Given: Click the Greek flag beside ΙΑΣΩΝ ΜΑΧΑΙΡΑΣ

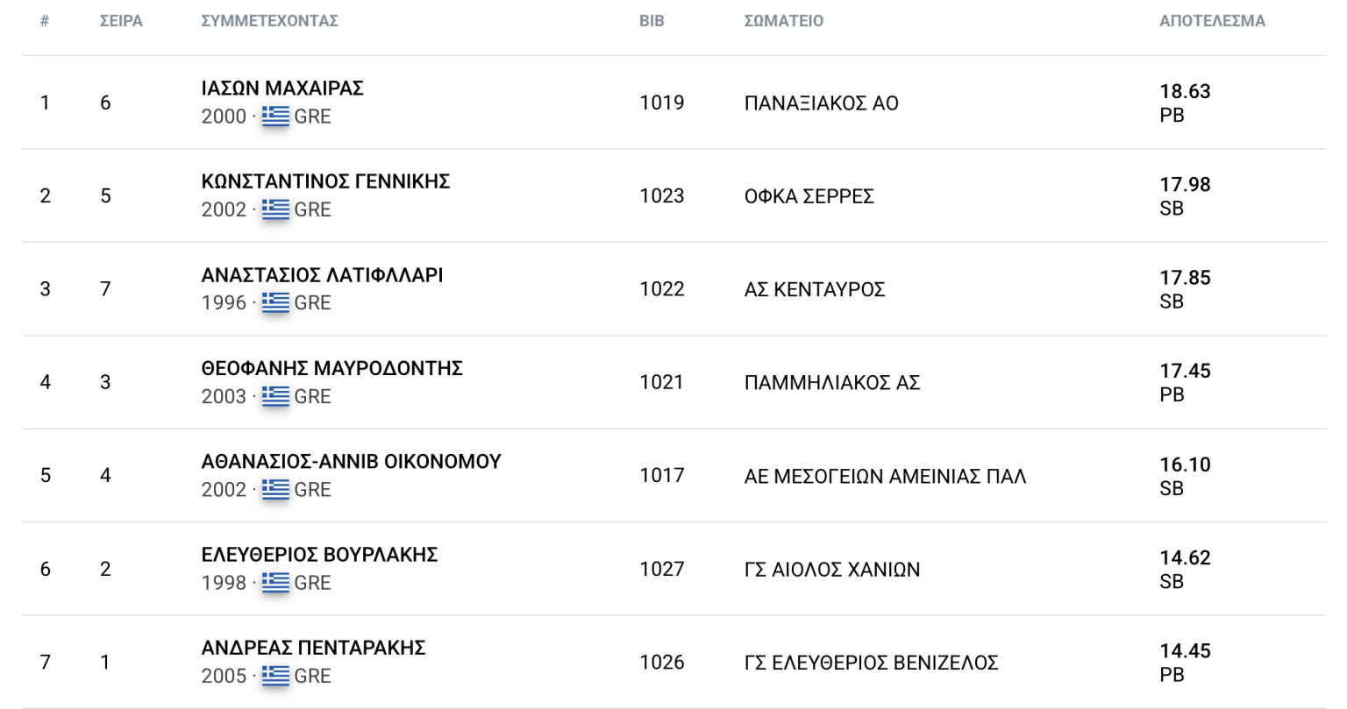Looking at the screenshot, I should (x=275, y=116).
